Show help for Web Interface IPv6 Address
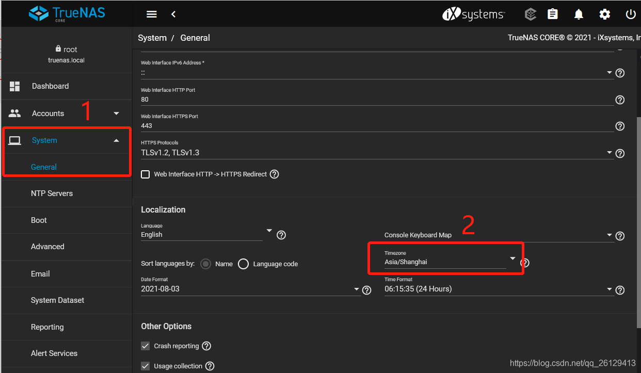 (620, 73)
